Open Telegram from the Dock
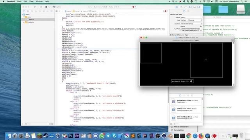This screenshot has width=250, height=140. coord(108,136)
